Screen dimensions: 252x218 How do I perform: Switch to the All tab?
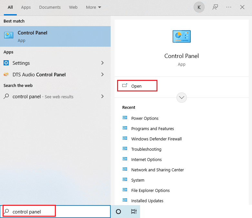pyautogui.click(x=10, y=7)
